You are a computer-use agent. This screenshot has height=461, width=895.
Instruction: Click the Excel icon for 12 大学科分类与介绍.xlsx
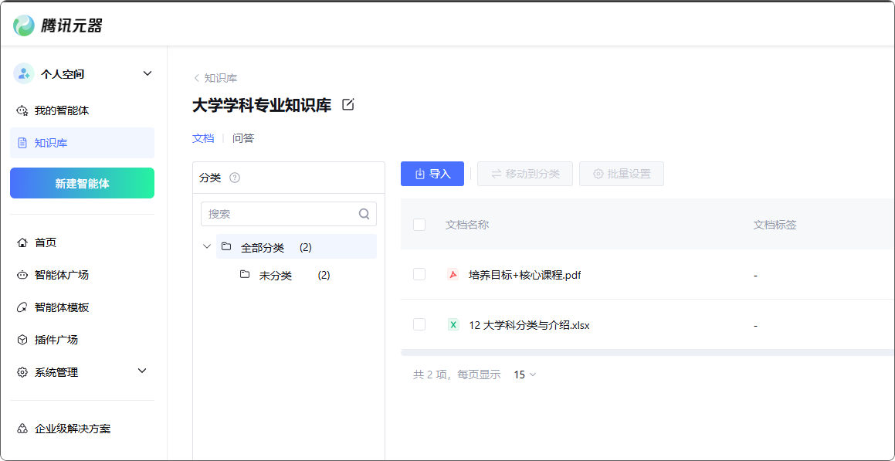click(453, 325)
